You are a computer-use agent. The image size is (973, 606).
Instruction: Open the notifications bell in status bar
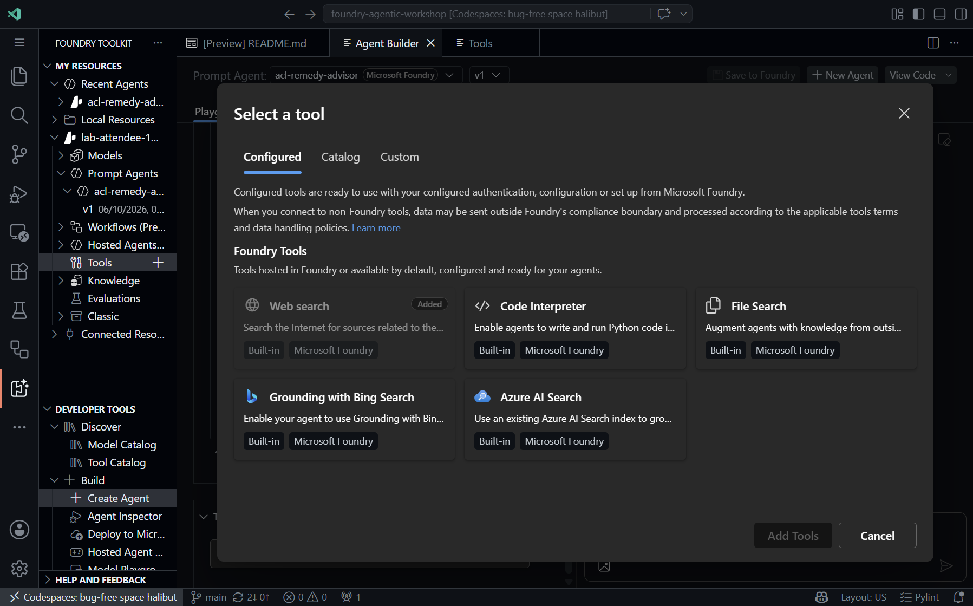958,597
